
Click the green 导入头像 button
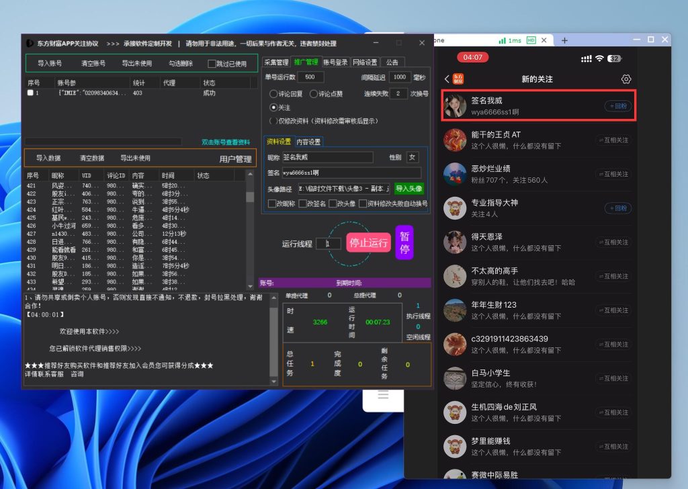[408, 189]
